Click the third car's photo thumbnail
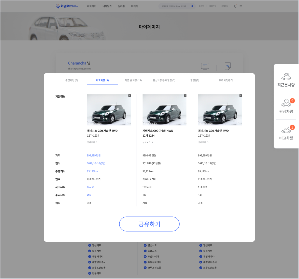Screen dimensions: 299x279 click(220, 110)
